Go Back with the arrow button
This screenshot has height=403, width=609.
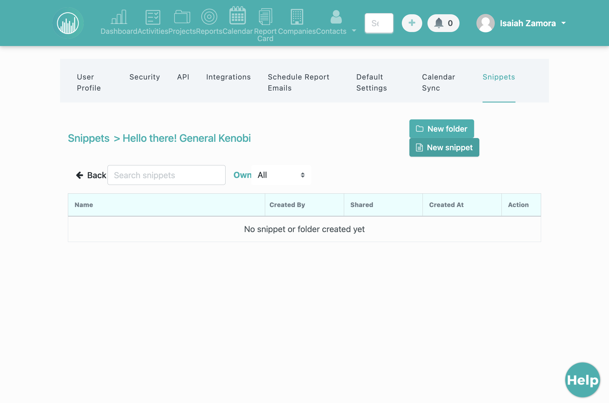click(91, 175)
